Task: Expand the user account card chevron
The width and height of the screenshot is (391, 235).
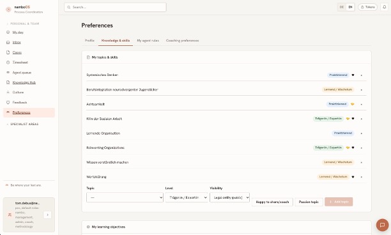Action: point(47,215)
